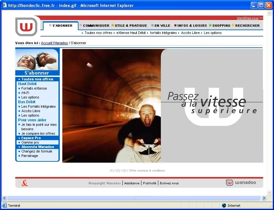
Task: Open Forfaits eXtense sidebar link
Action: click(x=34, y=88)
